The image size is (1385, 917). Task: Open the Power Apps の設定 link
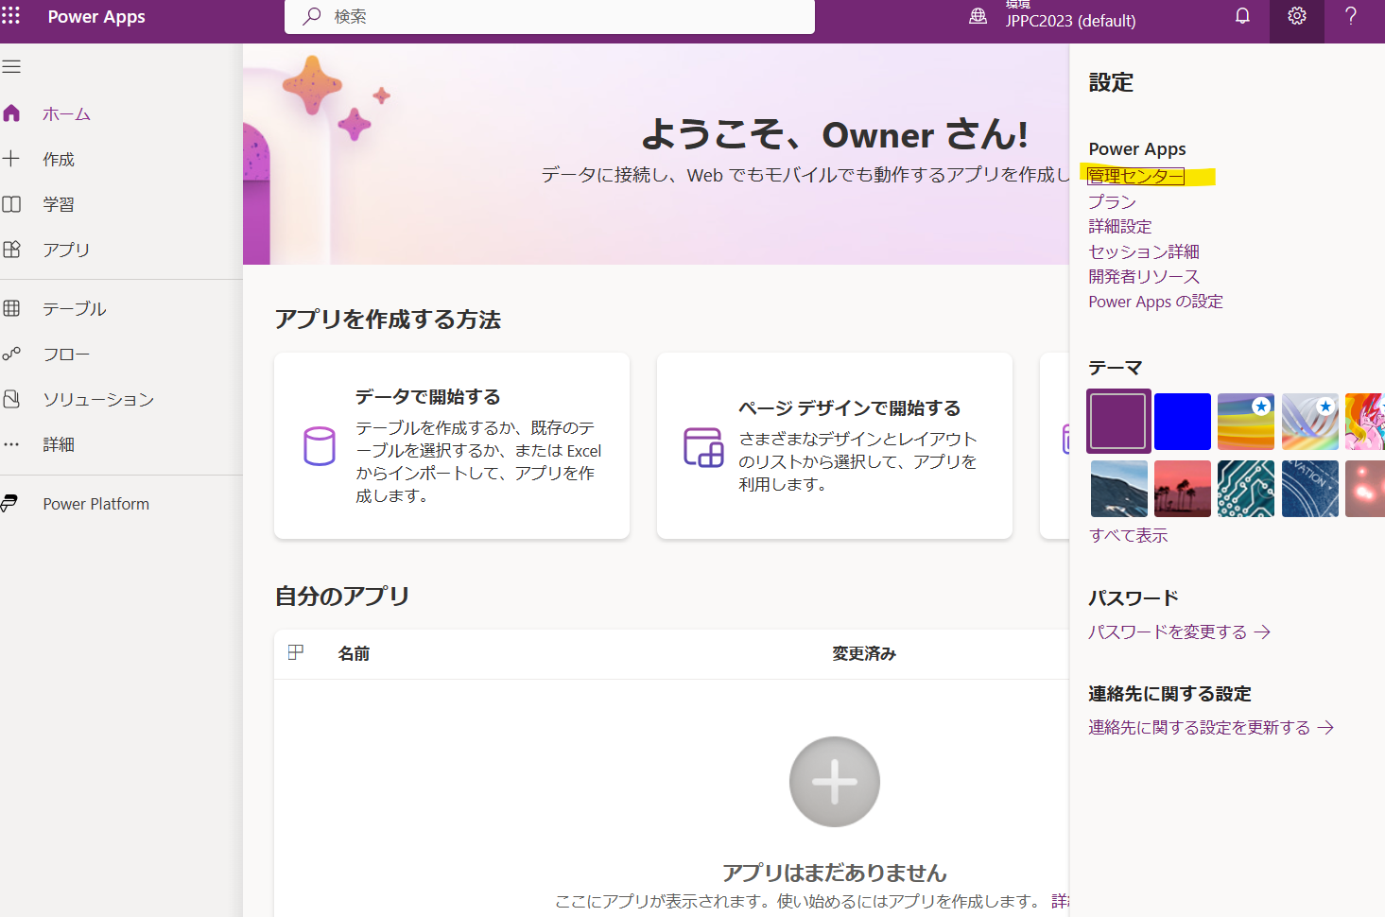[1155, 302]
